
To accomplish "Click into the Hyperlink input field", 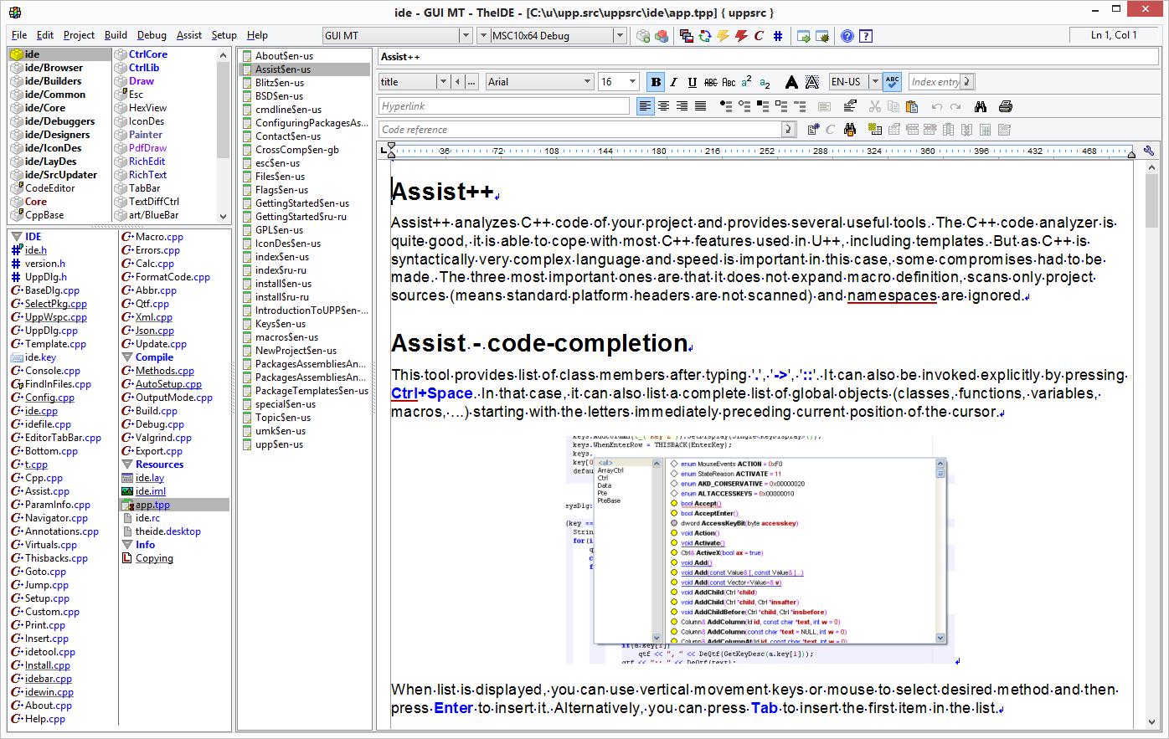I will [x=503, y=106].
